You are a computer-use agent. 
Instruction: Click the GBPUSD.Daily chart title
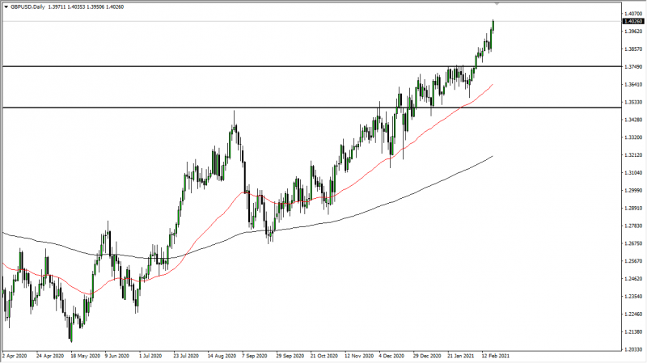(x=27, y=7)
